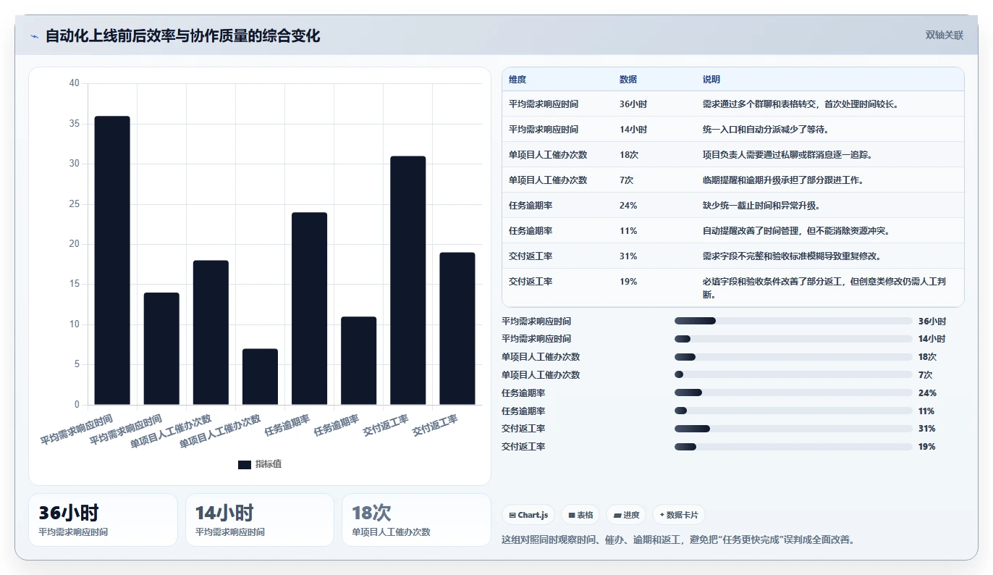Click the lightning icon beside the dashboard title
This screenshot has height=575, width=993.
click(34, 36)
